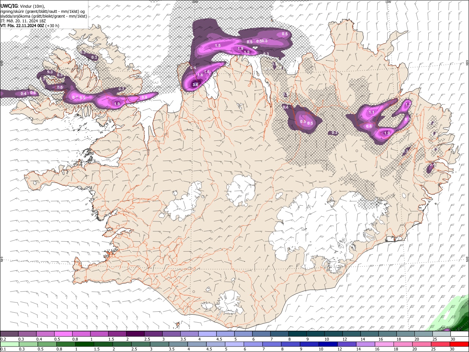469x352 pixels.
Task: Pick the dull mauve 0.2 snow legend swatch
Action: coord(9,334)
